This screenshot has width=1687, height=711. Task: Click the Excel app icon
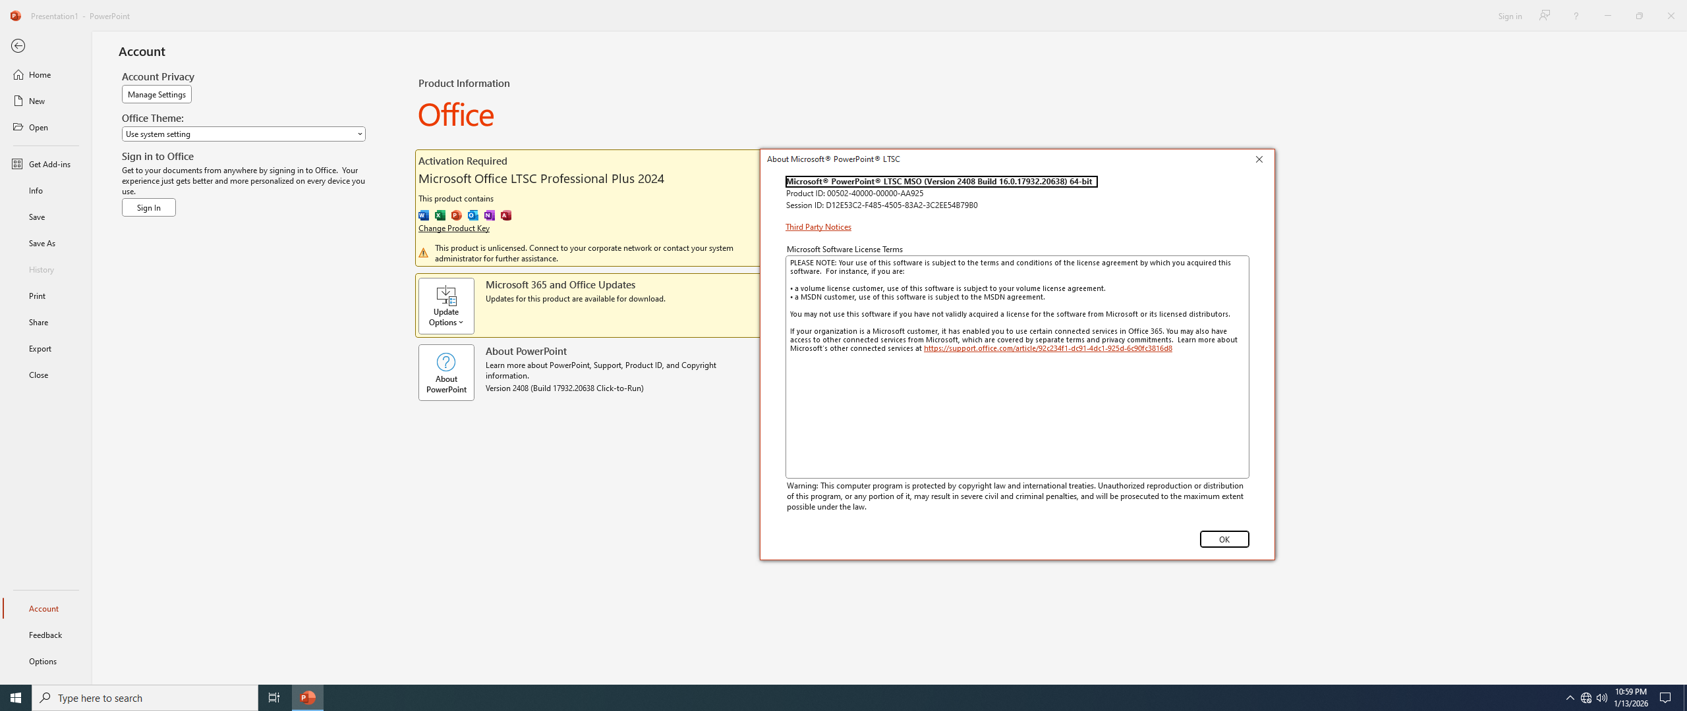coord(440,215)
